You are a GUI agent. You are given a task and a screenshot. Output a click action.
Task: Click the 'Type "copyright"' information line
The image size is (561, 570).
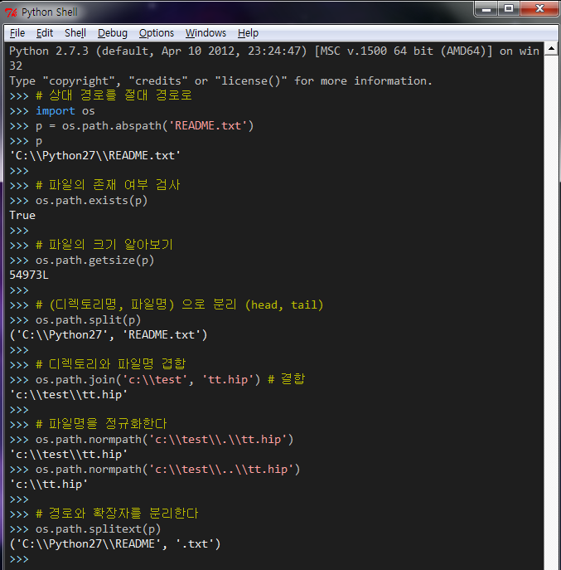(x=220, y=80)
